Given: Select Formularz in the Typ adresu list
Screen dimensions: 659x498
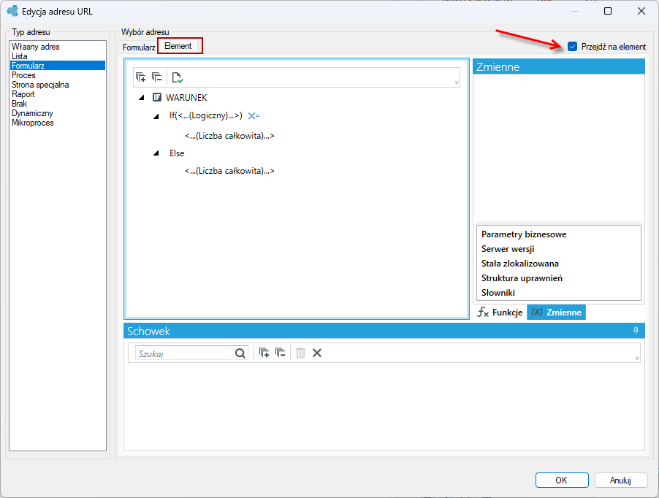Looking at the screenshot, I should 58,66.
